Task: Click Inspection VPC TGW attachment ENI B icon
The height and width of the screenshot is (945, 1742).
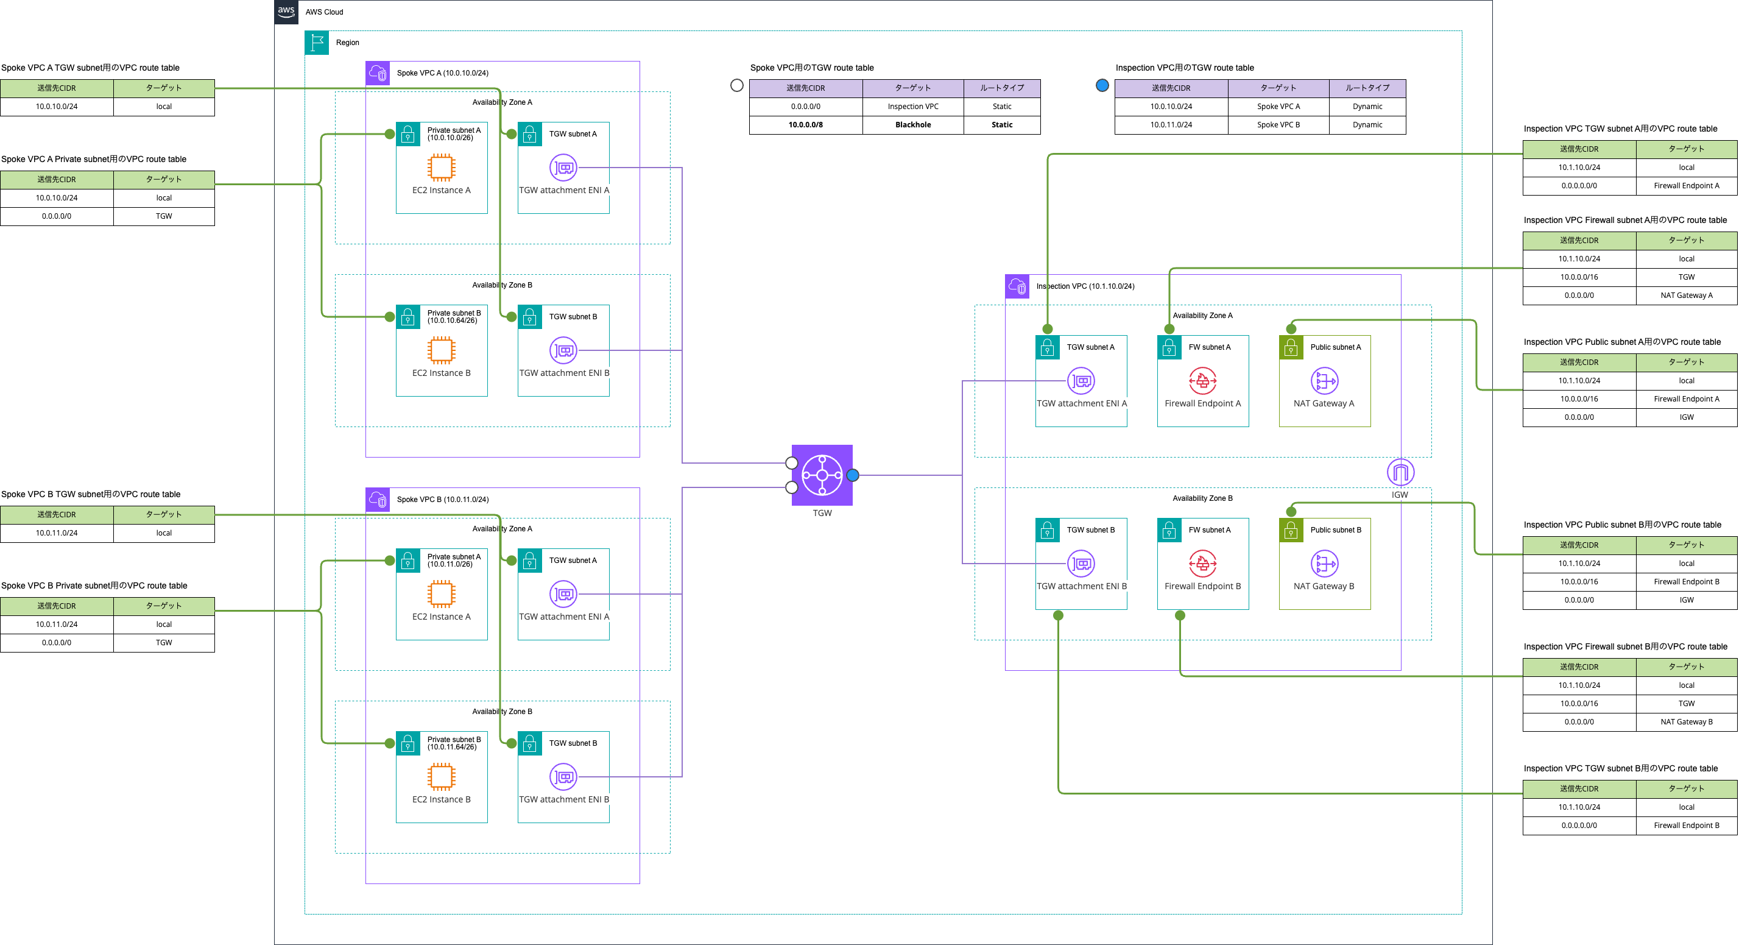Action: coord(1081,564)
